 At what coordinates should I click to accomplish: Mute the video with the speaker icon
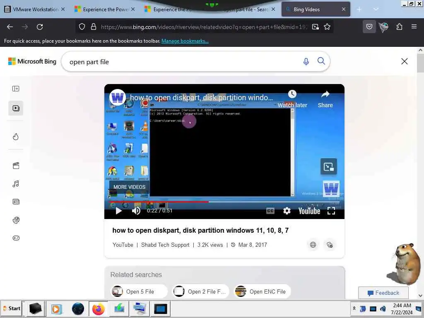click(x=136, y=211)
